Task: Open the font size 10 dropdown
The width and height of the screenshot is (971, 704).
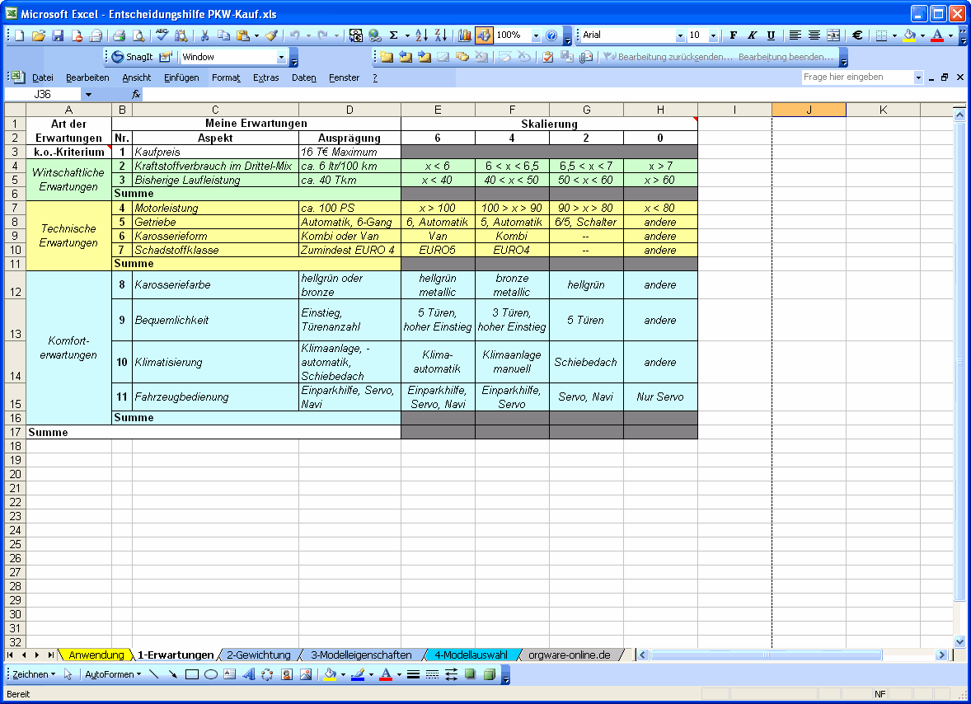Action: [x=713, y=35]
